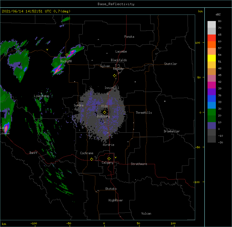
Task: Pick the tan 45-48 dBZ legend swatch
Action: [x=212, y=71]
